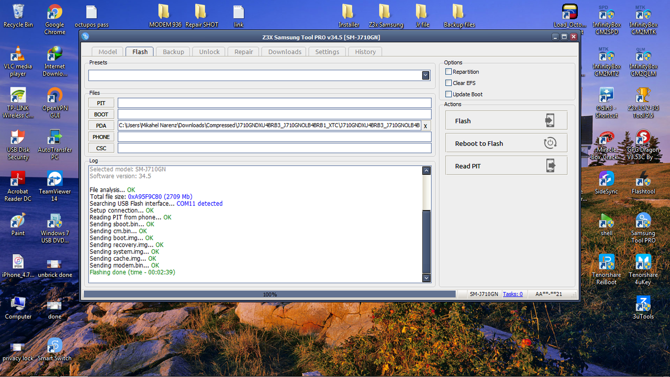Open the octupos pass text file
Viewport: 670px width, 377px height.
point(91,16)
